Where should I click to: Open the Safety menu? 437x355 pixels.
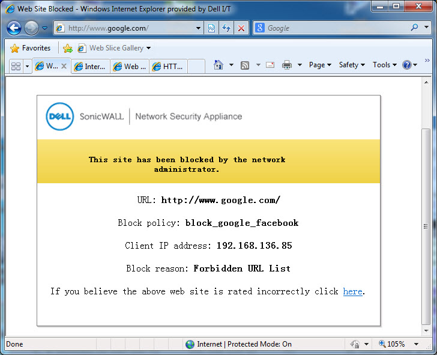click(352, 65)
